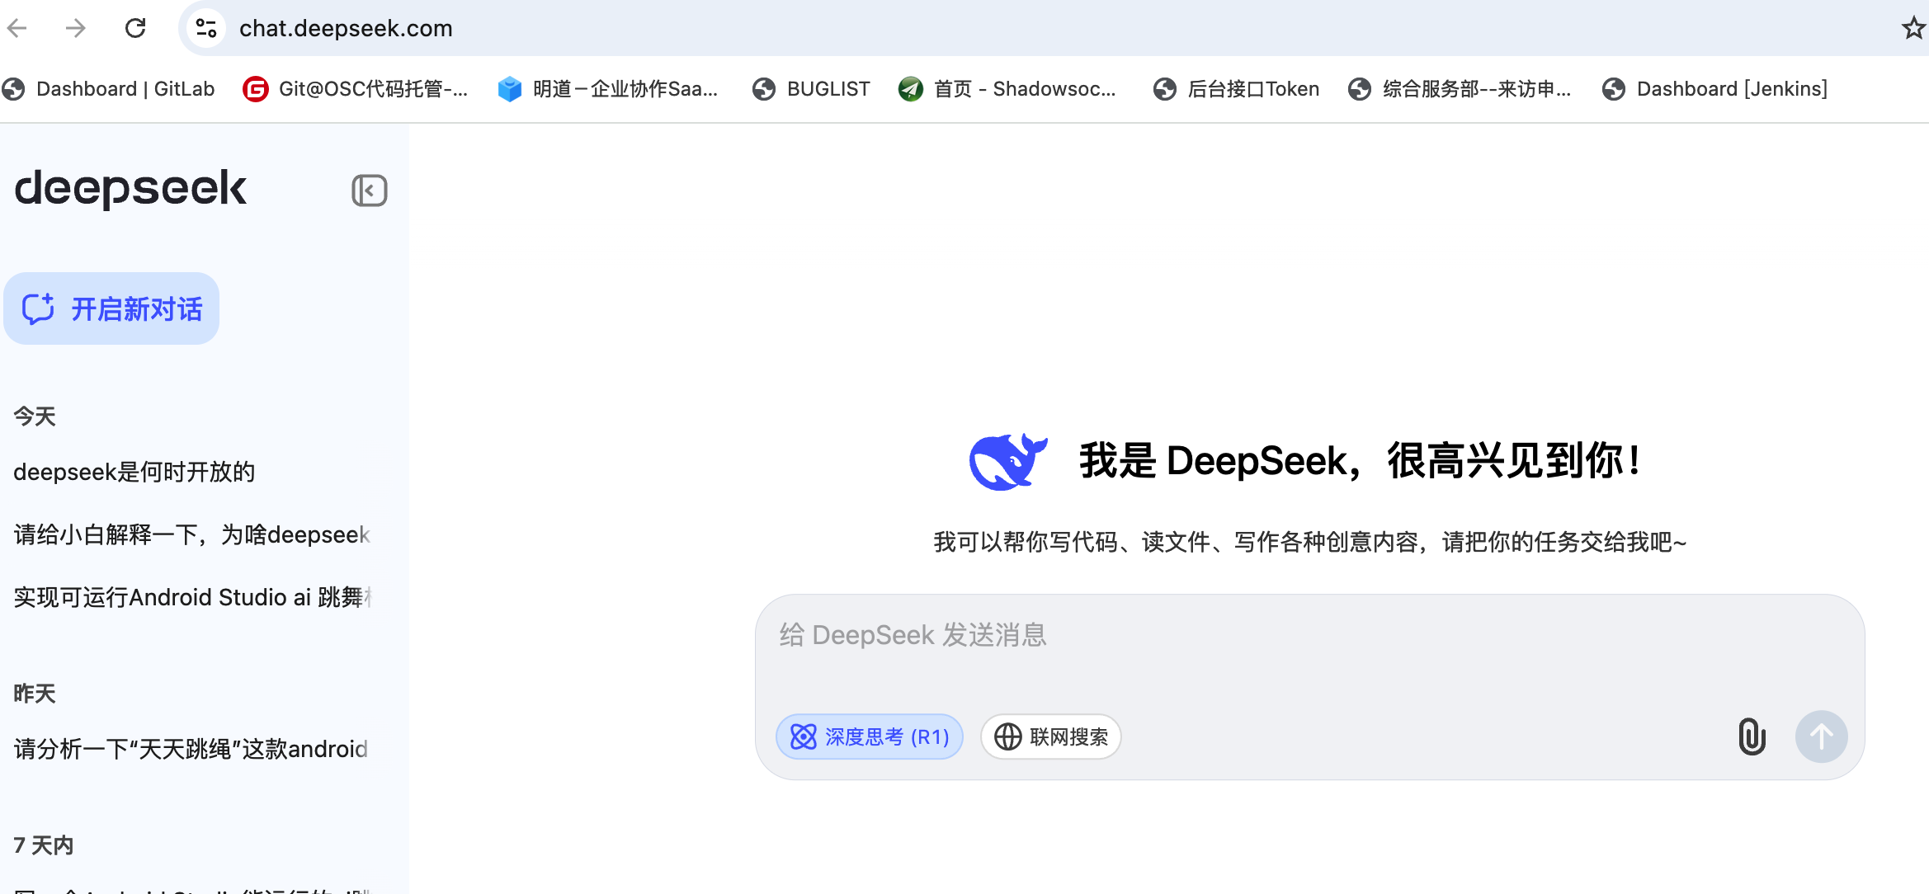The height and width of the screenshot is (894, 1929).
Task: Open the chat 'deepseek是何时开放的'
Action: [x=134, y=472]
